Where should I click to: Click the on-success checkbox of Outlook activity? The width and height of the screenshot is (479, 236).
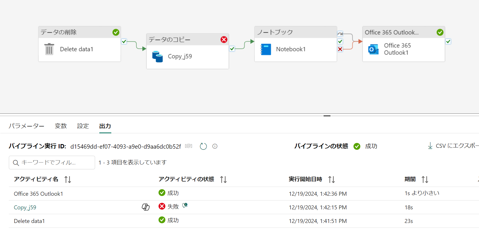(x=448, y=41)
